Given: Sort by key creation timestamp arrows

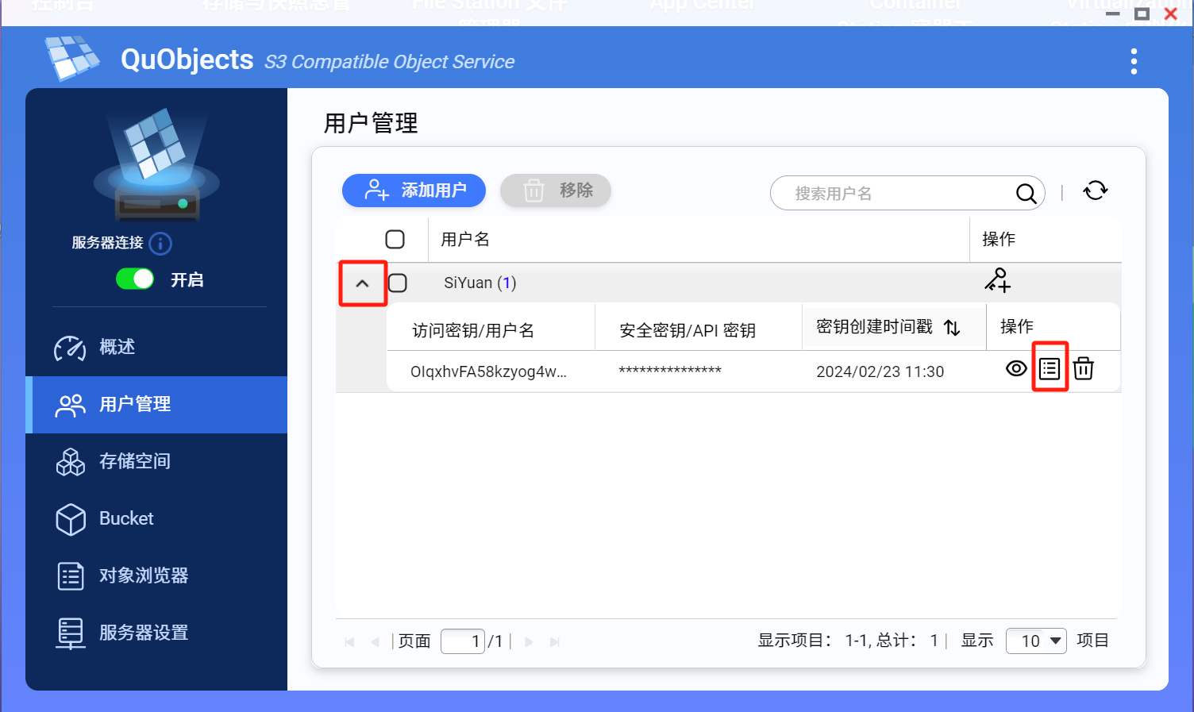Looking at the screenshot, I should coord(952,328).
